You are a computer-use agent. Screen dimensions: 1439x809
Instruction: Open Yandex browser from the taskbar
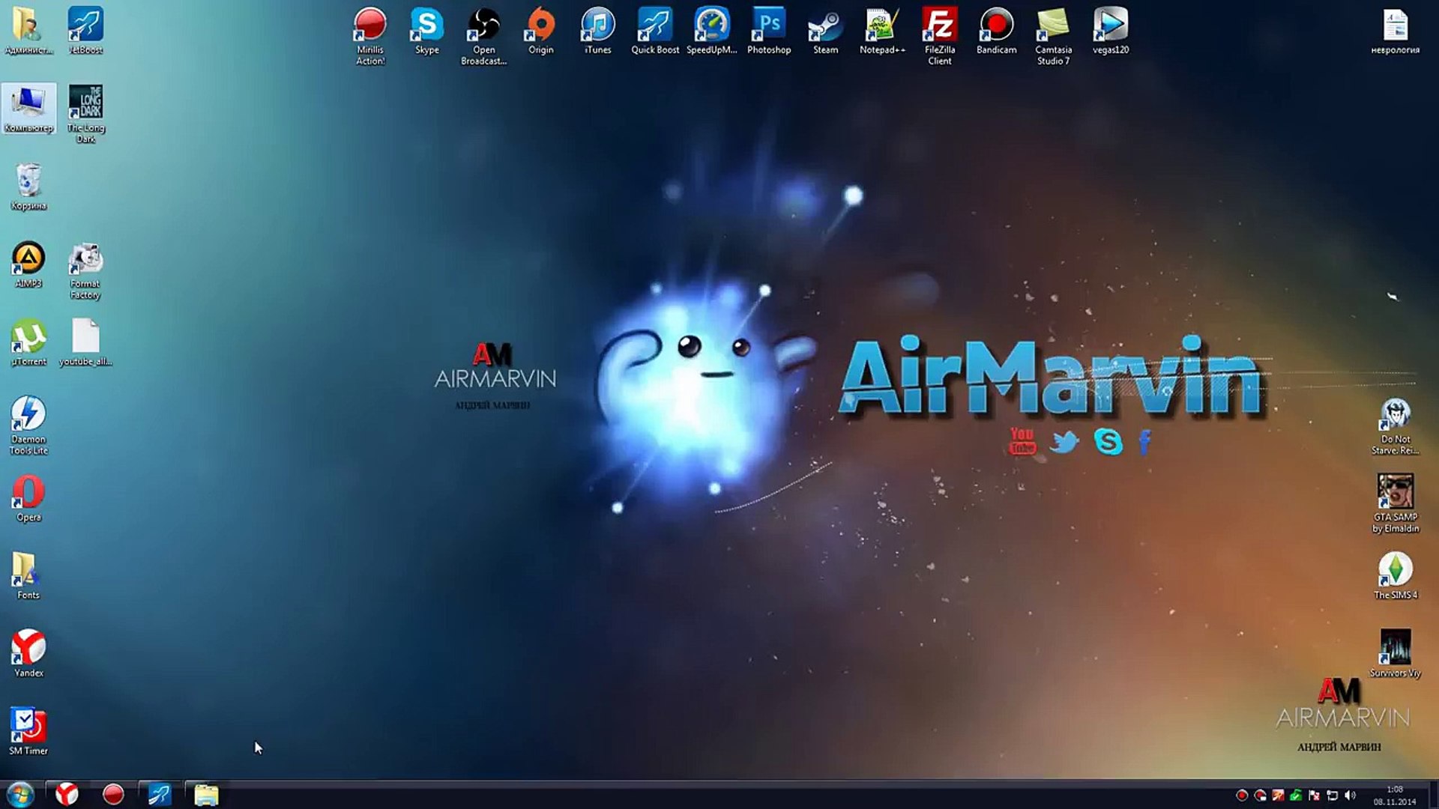(67, 794)
